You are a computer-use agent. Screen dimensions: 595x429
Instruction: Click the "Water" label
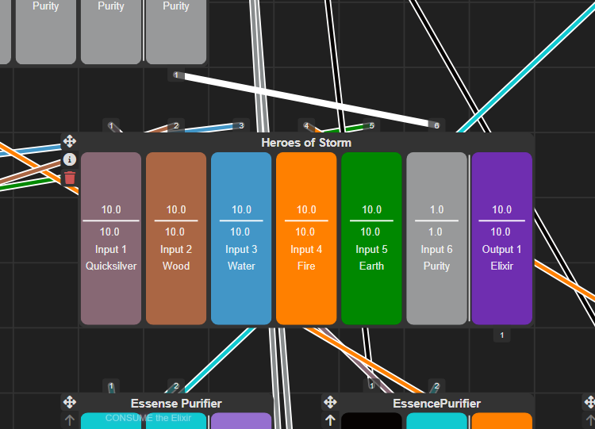241,266
